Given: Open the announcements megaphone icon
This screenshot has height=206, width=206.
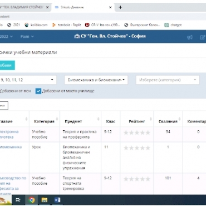Looking at the screenshot, I should pyautogui.click(x=190, y=37).
